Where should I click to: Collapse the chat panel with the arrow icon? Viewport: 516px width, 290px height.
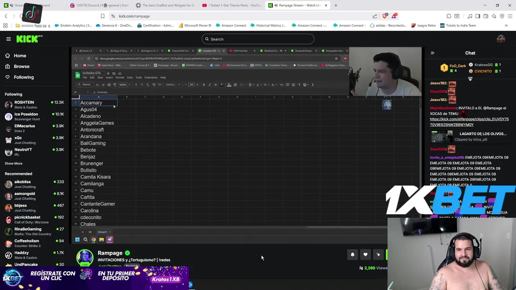(x=433, y=53)
